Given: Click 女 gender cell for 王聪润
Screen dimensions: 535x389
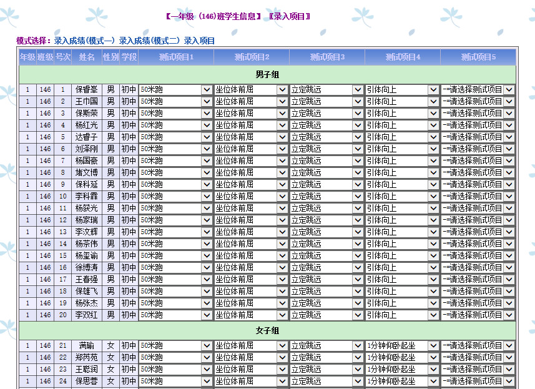Looking at the screenshot, I should (x=111, y=370).
